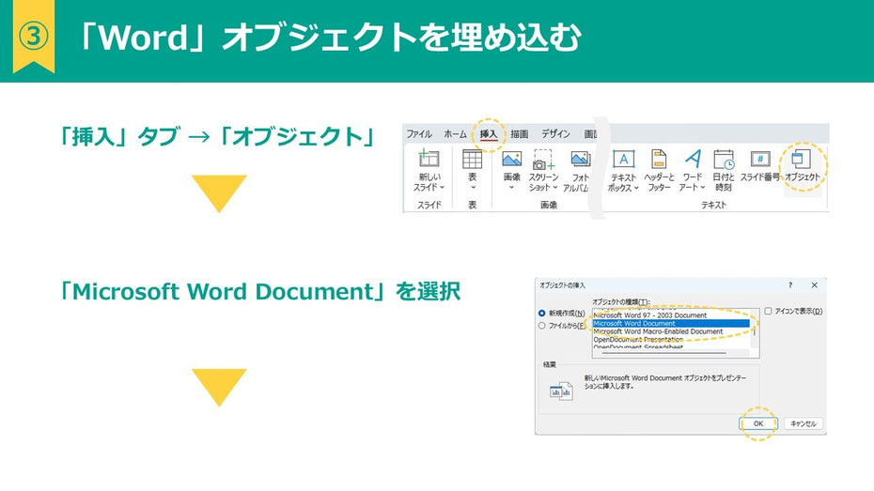This screenshot has width=874, height=491.
Task: Switch to the 描画 (Draw) tab
Action: click(x=520, y=134)
